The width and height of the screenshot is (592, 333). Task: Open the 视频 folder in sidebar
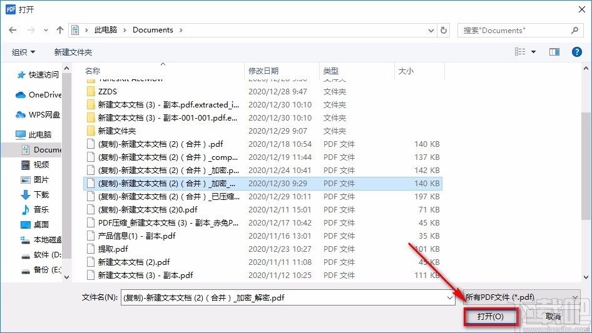click(x=35, y=164)
